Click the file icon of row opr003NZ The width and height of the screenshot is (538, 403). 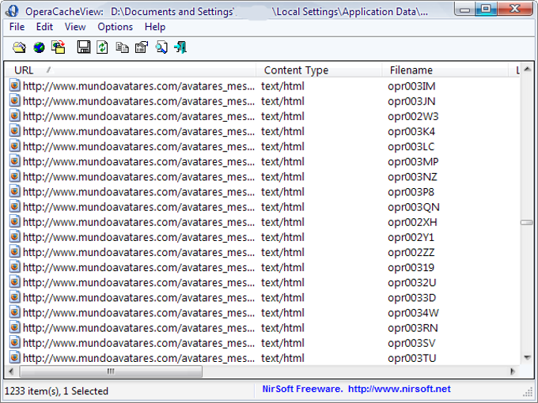pyautogui.click(x=14, y=176)
